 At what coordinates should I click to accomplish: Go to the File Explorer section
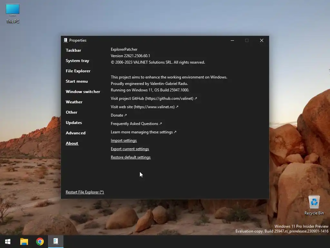pos(78,71)
